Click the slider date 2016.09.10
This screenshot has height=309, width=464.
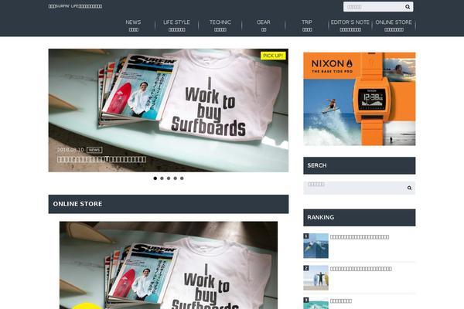pyautogui.click(x=70, y=150)
